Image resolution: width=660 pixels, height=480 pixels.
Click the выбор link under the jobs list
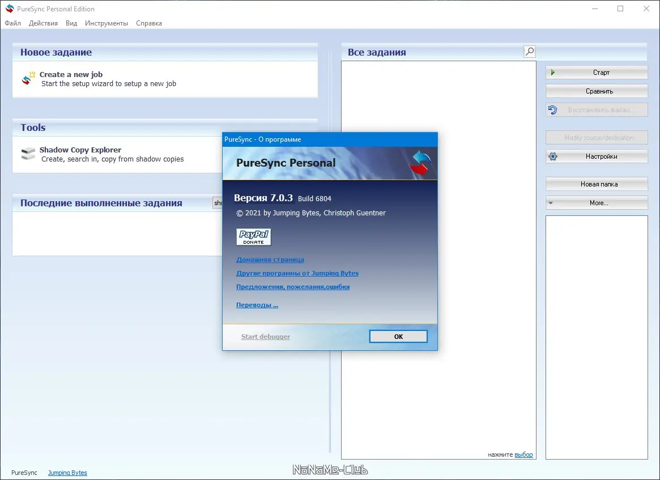523,454
